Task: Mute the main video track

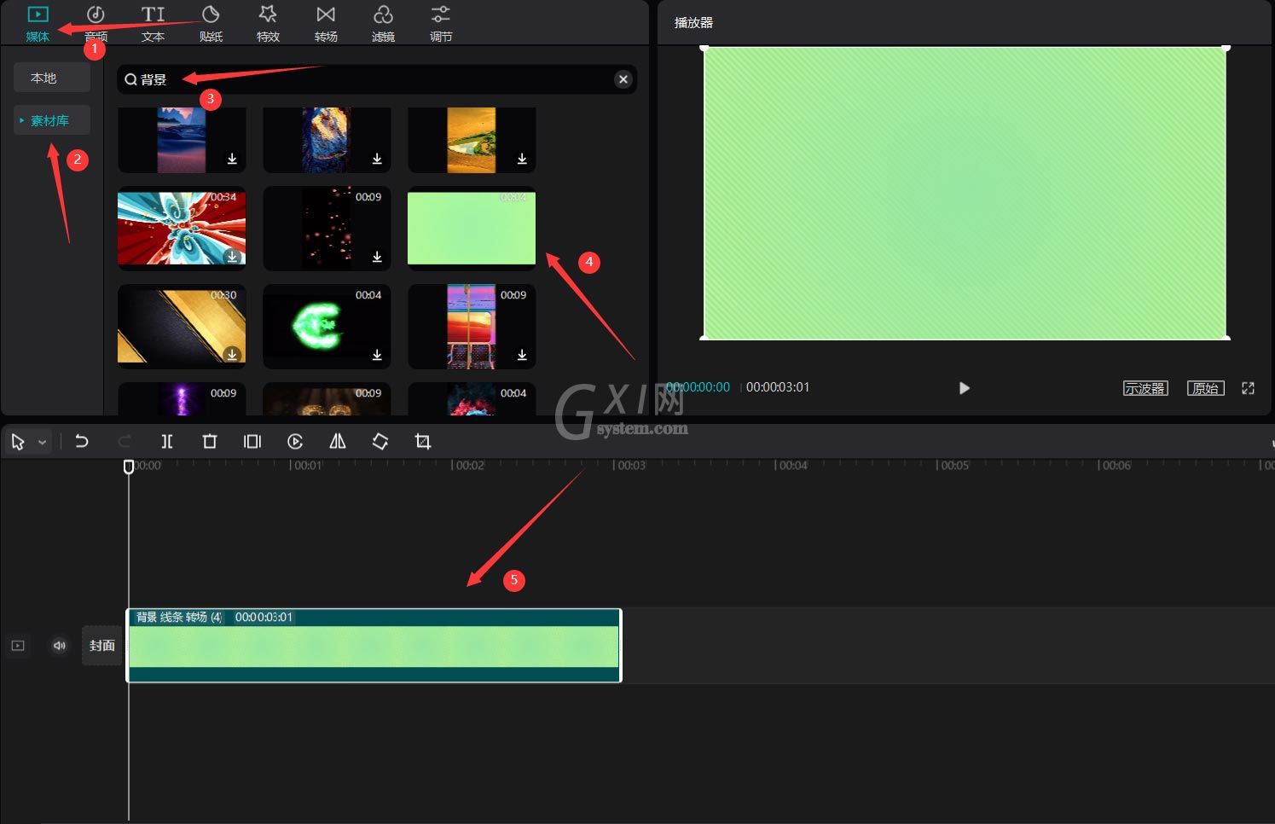Action: (x=59, y=646)
